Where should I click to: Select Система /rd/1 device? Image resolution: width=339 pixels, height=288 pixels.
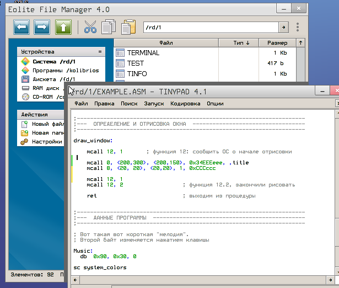tap(53, 62)
